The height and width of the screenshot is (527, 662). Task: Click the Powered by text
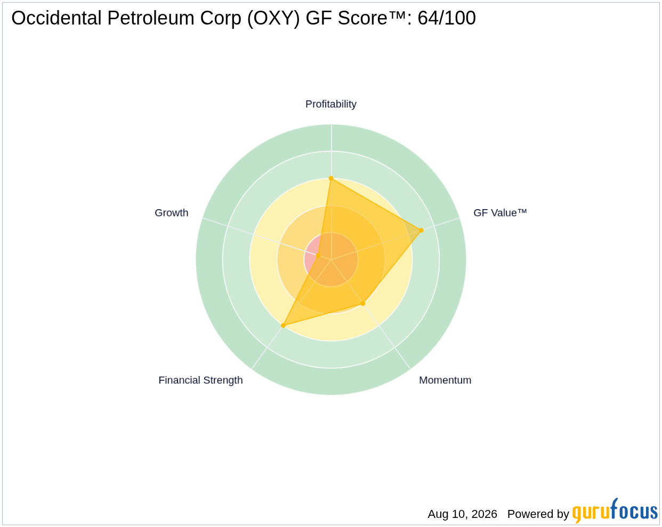click(x=538, y=514)
